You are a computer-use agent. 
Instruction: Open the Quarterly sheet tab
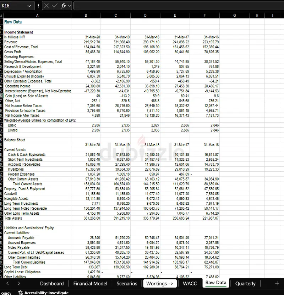[x=245, y=283]
